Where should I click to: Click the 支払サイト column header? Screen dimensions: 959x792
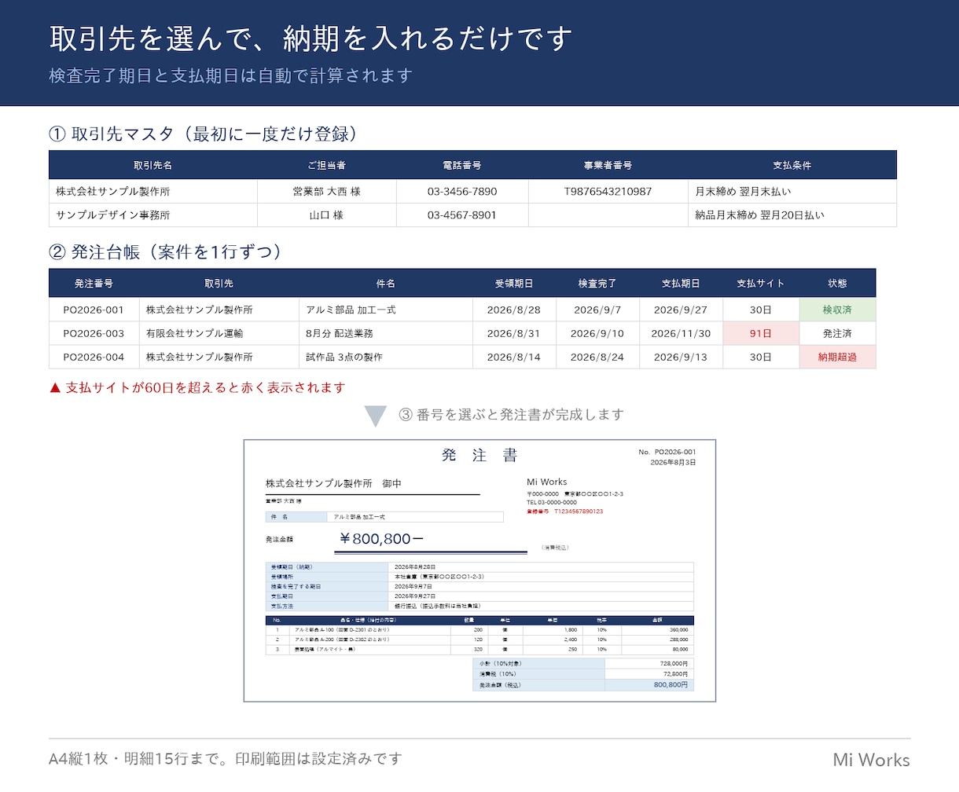pos(760,283)
